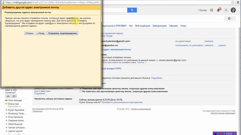Screen dimensions: 241x135
Task: Click status icon beside Людмила Колок
Action: coord(6,120)
